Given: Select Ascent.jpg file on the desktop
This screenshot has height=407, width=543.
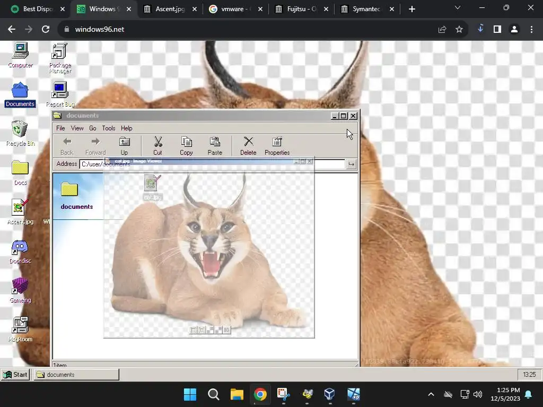Looking at the screenshot, I should click(x=20, y=212).
